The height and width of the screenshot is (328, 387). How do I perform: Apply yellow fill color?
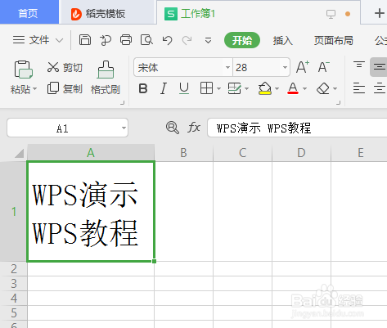point(265,88)
